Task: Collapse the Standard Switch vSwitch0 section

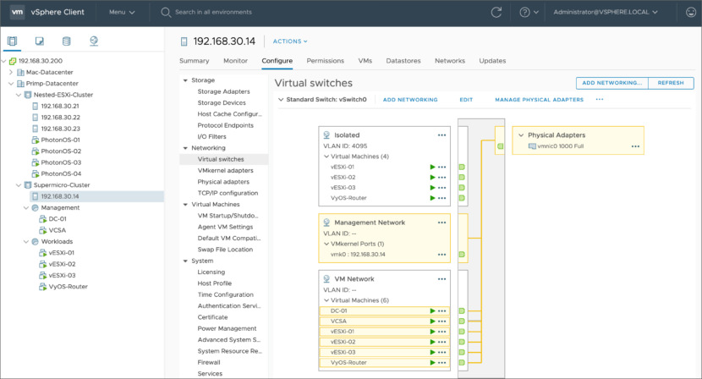Action: [281, 100]
